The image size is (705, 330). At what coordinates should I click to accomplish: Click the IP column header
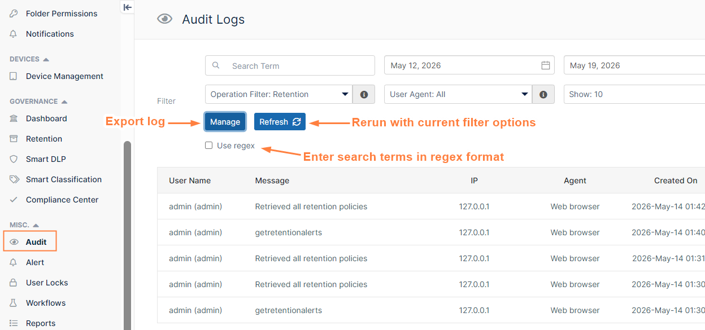474,181
